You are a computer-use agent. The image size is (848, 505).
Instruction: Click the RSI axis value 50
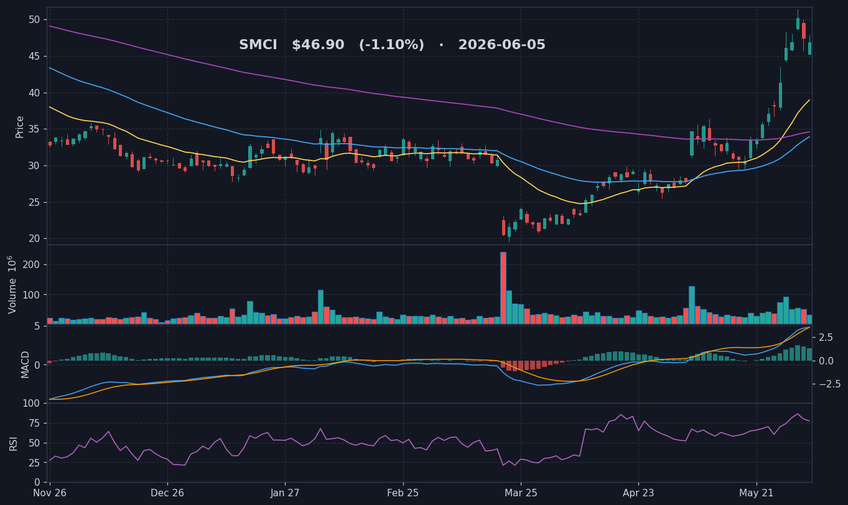click(34, 443)
